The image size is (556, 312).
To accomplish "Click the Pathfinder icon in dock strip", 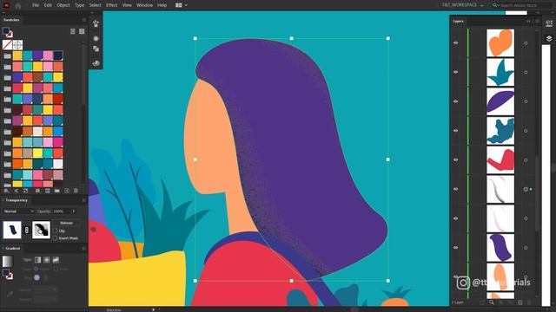I will tap(96, 49).
